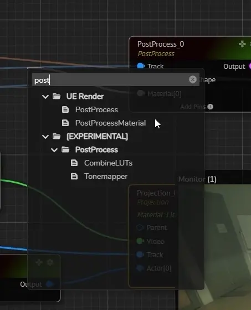This screenshot has width=251, height=310.
Task: Click the Actor[0] pin on Projection node
Action: (x=140, y=268)
